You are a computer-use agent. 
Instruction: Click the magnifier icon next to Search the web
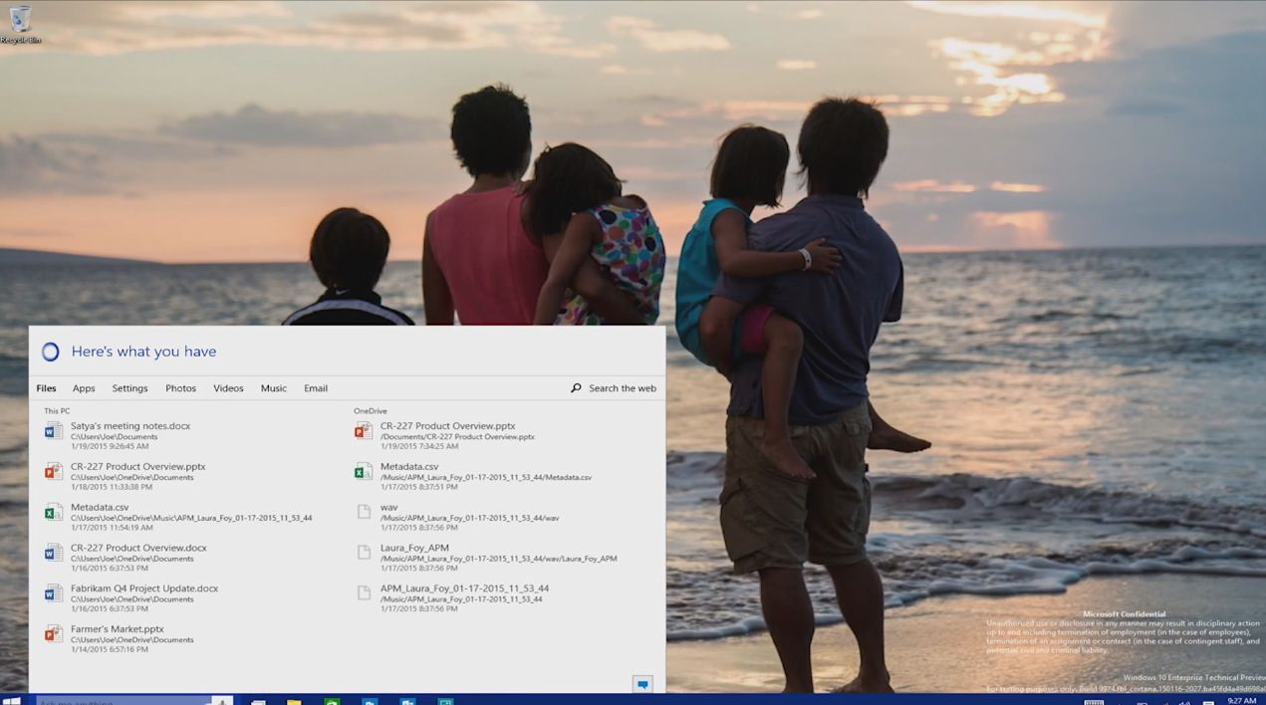tap(576, 387)
